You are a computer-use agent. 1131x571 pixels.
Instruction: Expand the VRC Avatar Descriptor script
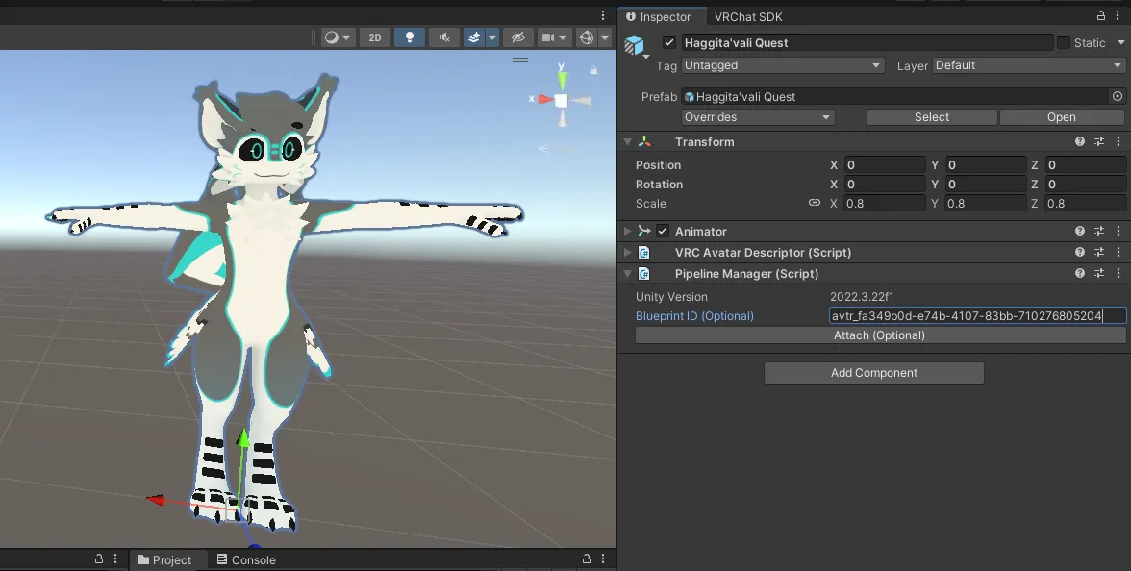(627, 252)
